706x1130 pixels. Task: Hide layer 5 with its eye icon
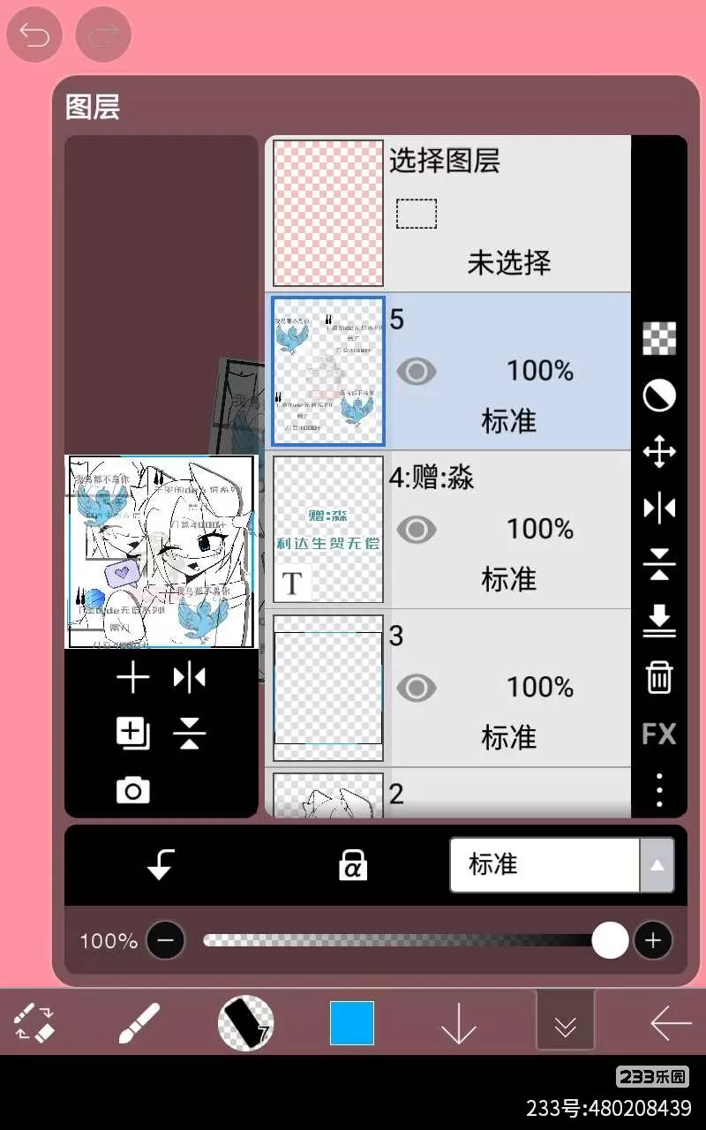pyautogui.click(x=417, y=372)
